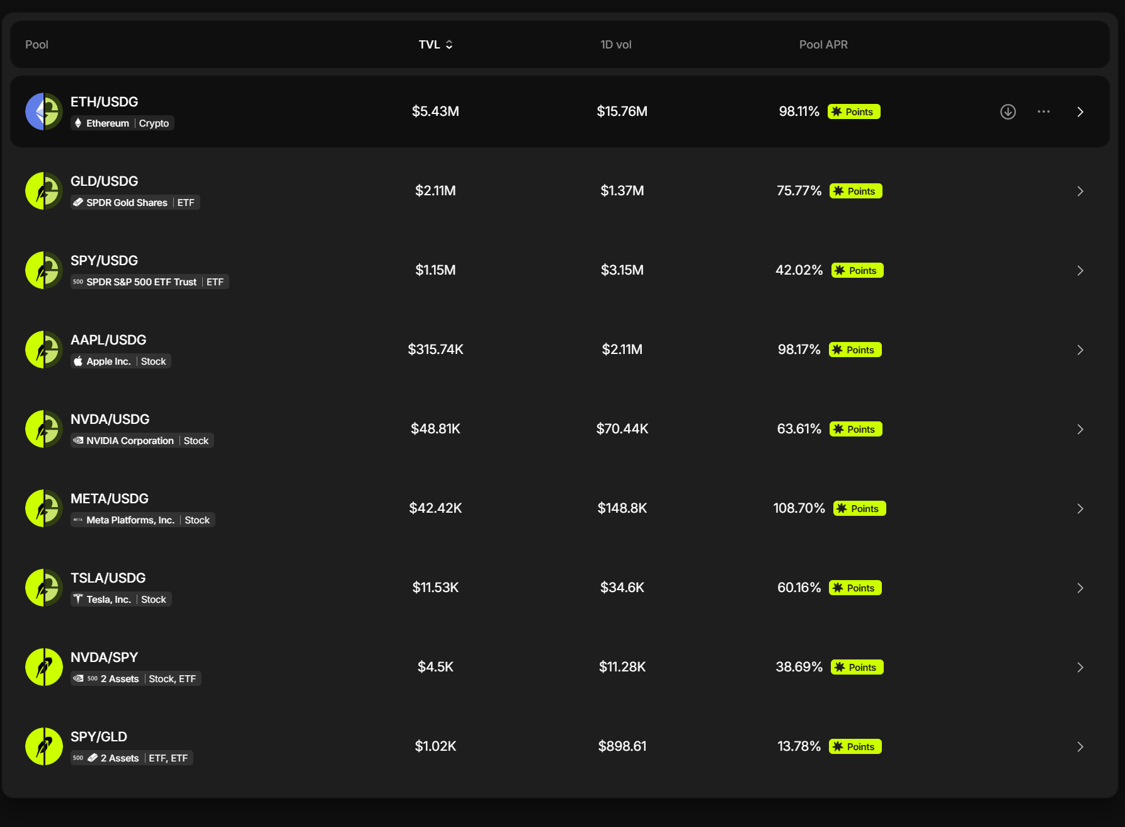Open the NVDA/USDG pool name link

tap(110, 419)
